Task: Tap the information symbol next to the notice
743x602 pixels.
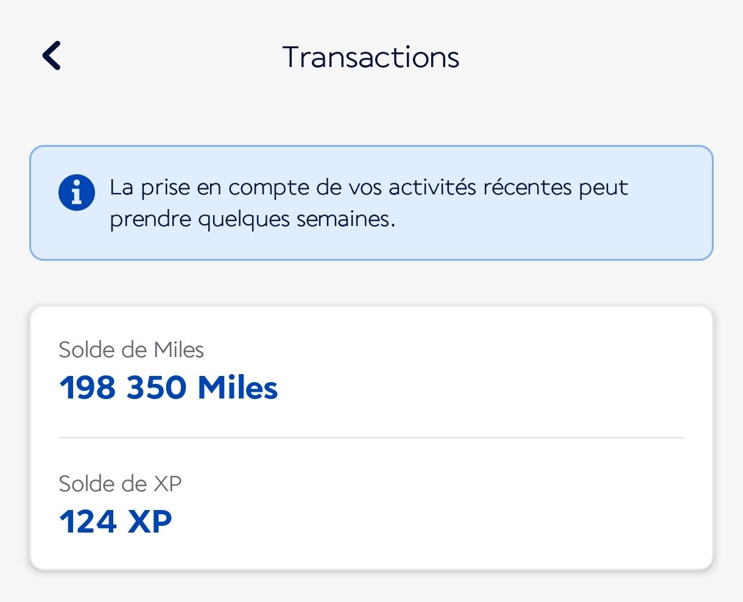Action: coord(76,192)
